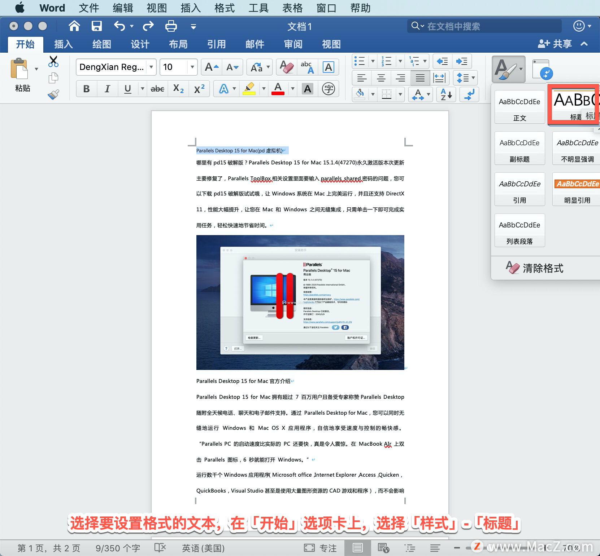
Task: Apply the 正文 style
Action: [520, 107]
